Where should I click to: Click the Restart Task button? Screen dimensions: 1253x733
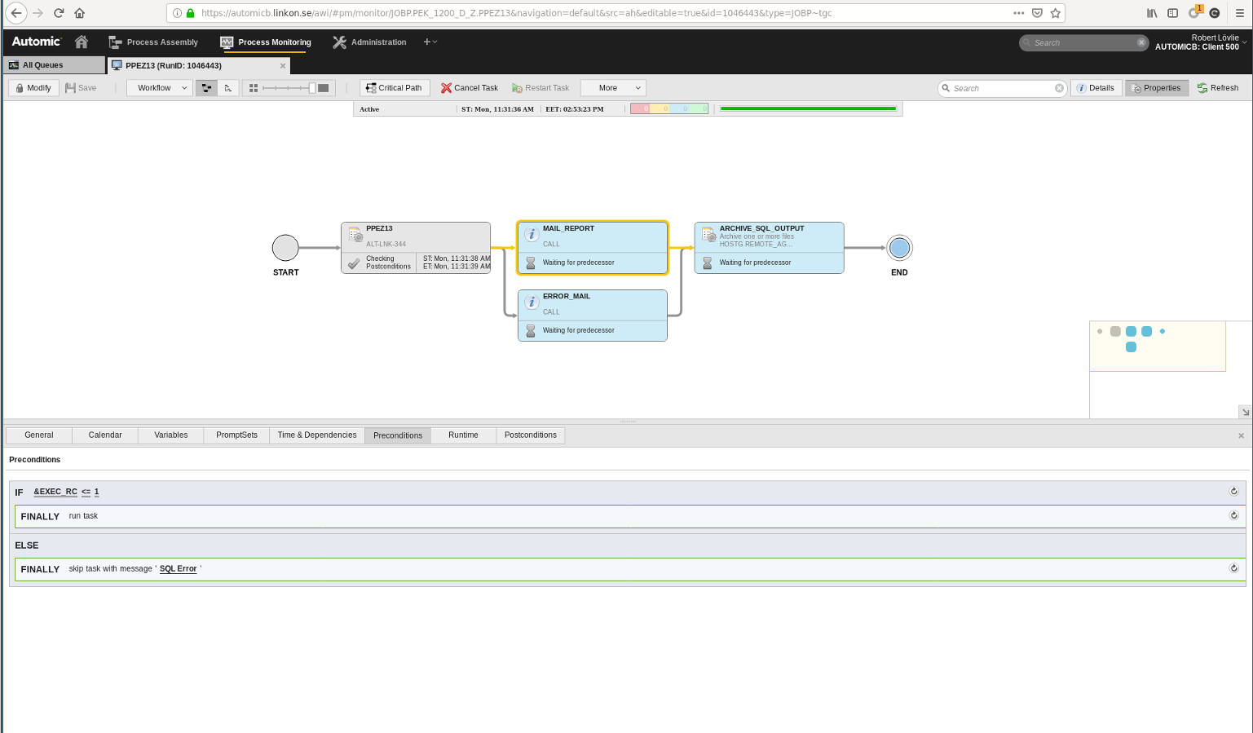(540, 88)
